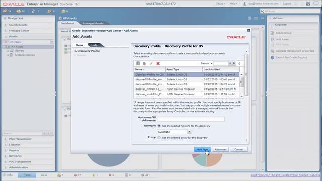This screenshot has width=322, height=181.
Task: Click the profile table vertical scrollbar thumb
Action: click(x=242, y=81)
